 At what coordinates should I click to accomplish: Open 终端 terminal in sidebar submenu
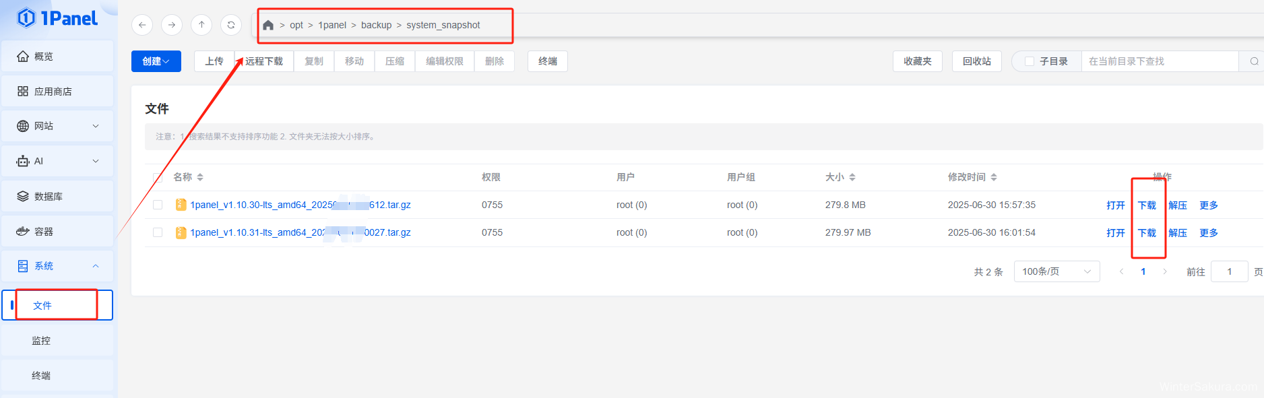click(x=57, y=375)
